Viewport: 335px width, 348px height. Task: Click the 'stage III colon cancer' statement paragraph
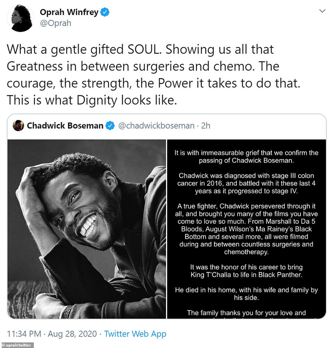coord(247,183)
